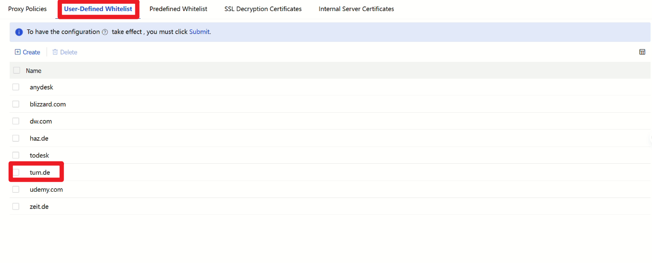Screen dimensions: 652x263
Task: Switch to the Predefined Whitelist tab
Action: coord(179,9)
